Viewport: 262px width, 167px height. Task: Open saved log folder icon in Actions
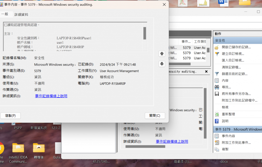pos(217,47)
